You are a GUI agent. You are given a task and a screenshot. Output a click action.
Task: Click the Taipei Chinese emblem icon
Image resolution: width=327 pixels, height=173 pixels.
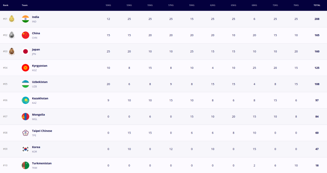point(26,133)
